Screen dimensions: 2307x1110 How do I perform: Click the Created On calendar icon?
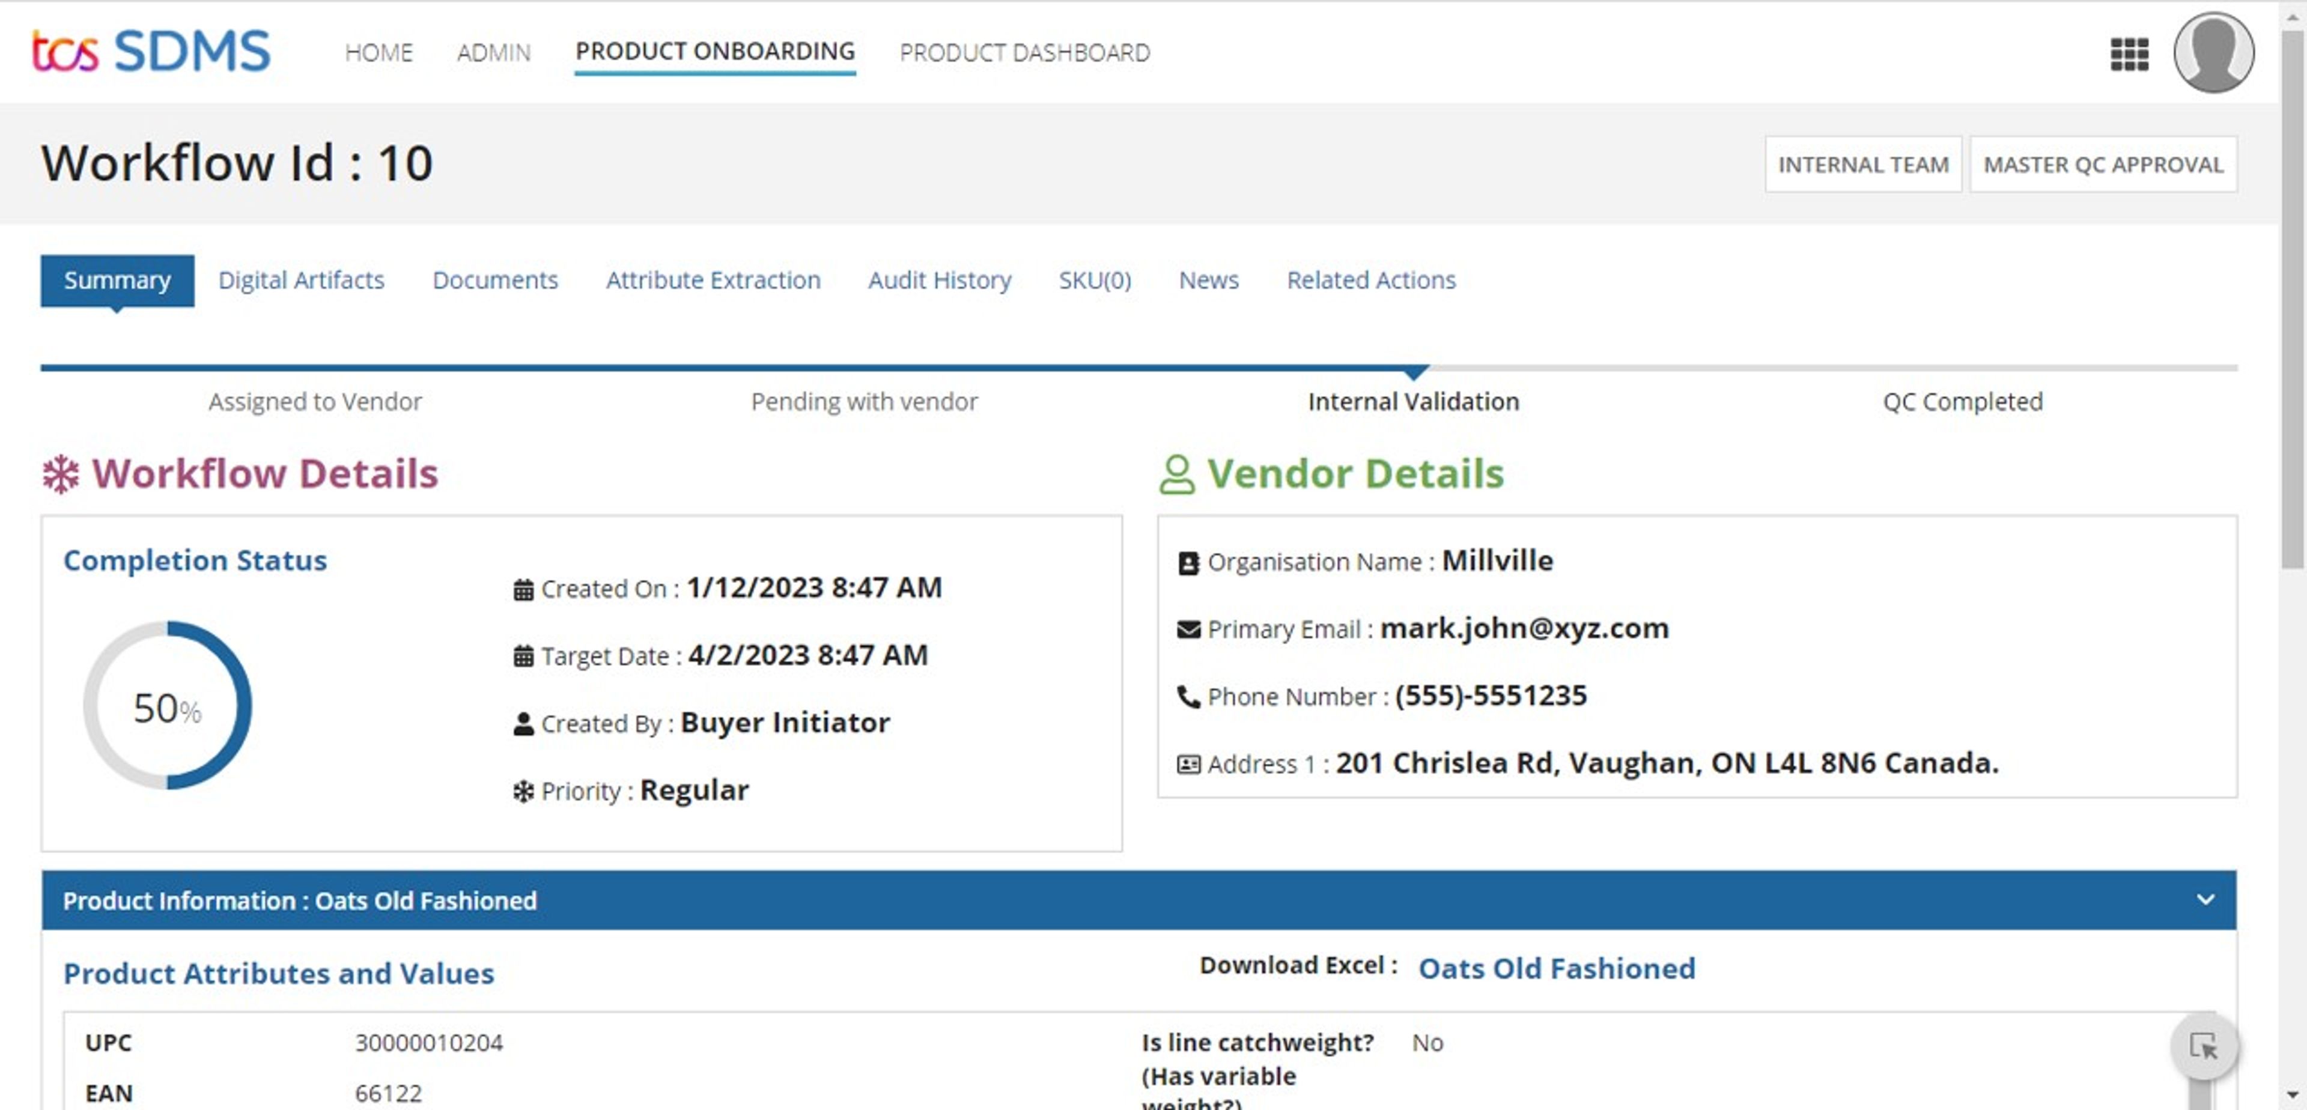tap(523, 590)
